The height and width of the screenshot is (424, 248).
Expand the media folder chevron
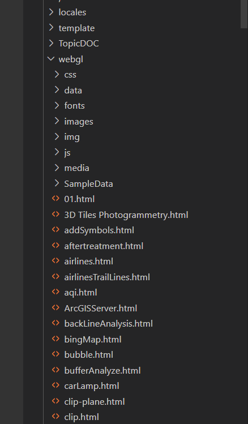click(57, 168)
